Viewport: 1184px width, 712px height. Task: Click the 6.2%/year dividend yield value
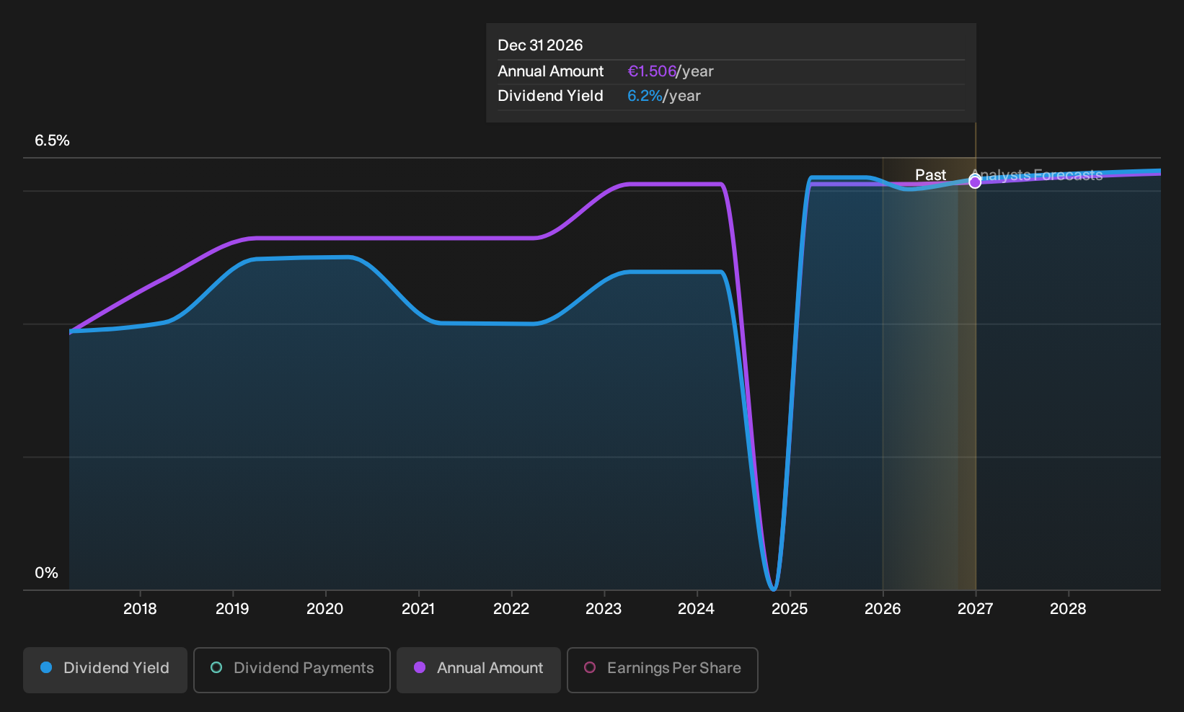click(x=664, y=96)
